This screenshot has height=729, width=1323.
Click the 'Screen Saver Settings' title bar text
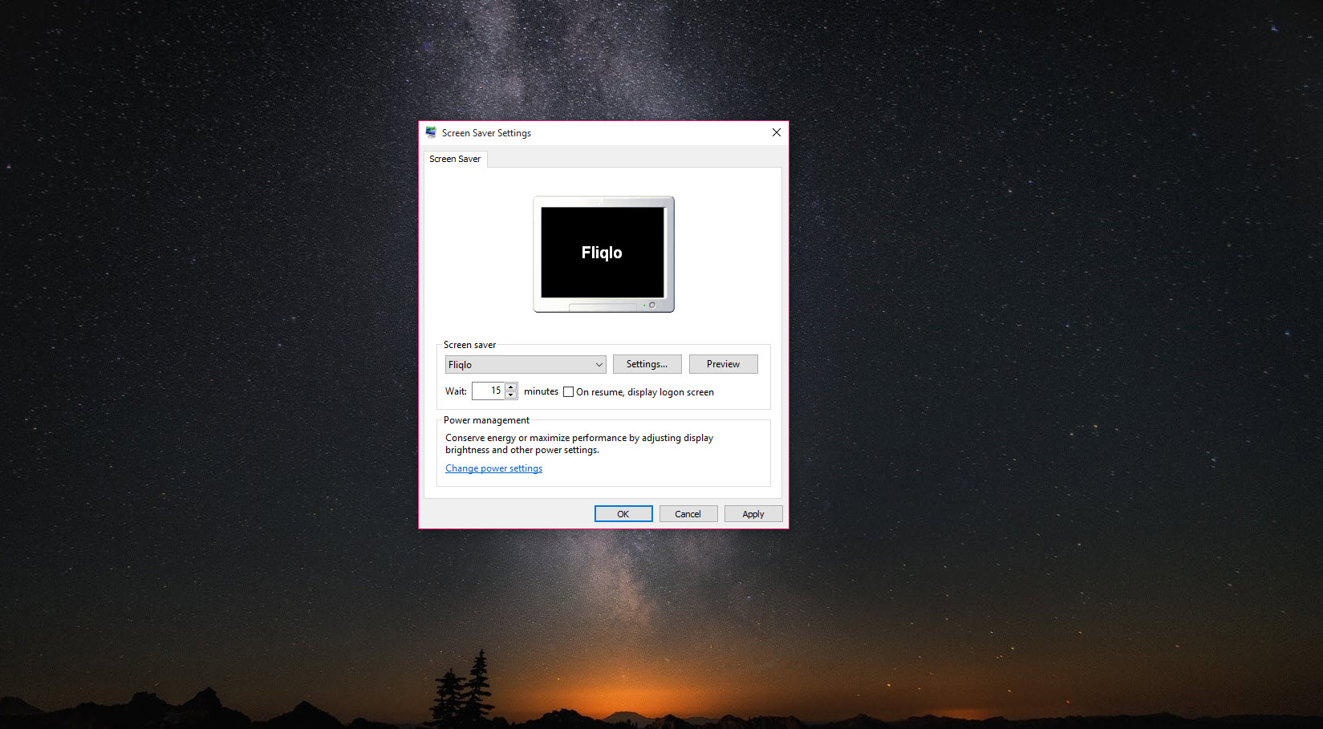tap(486, 133)
